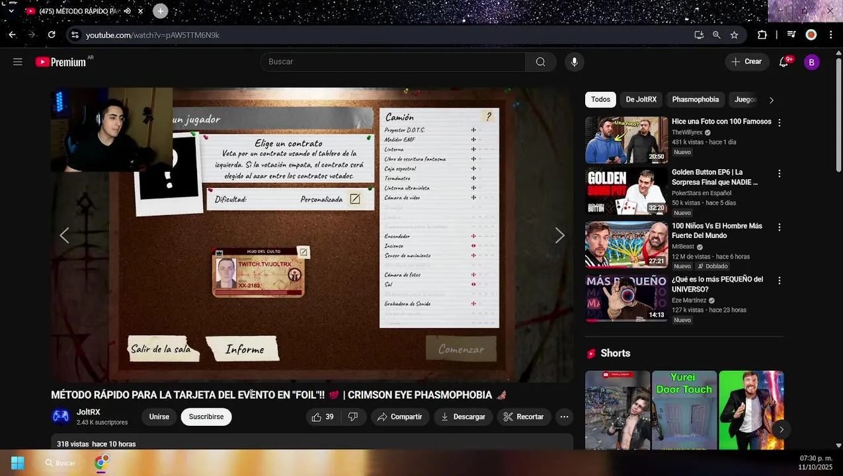Open JoltRX channel avatar

[x=61, y=416]
